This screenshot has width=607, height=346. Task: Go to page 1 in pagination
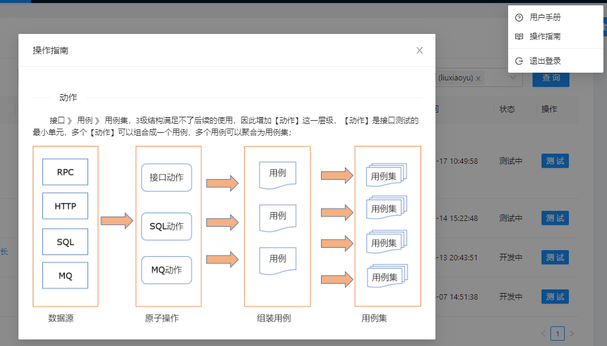[x=558, y=333]
